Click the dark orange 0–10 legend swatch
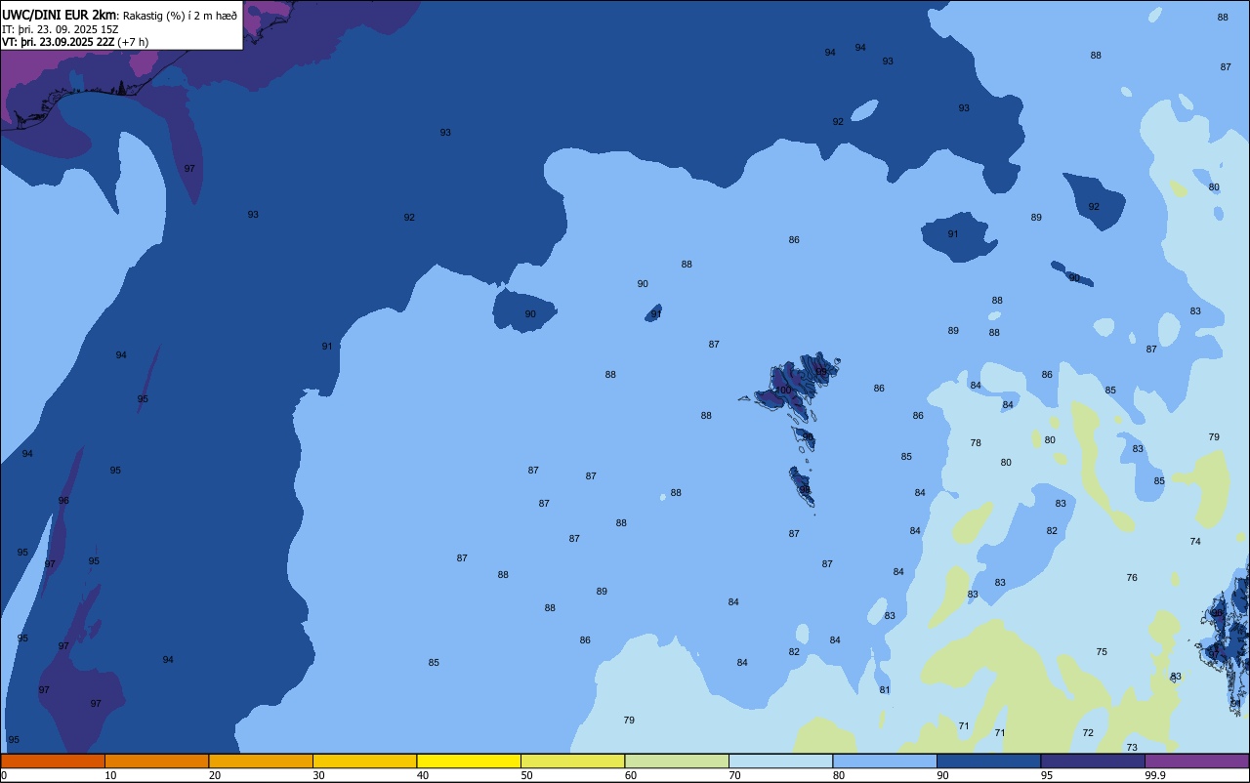 pos(53,761)
